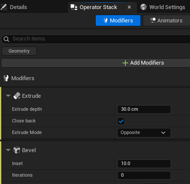Collapse the Bevel modifier section
Viewport: 190px width, 184px height.
[x=8, y=150]
